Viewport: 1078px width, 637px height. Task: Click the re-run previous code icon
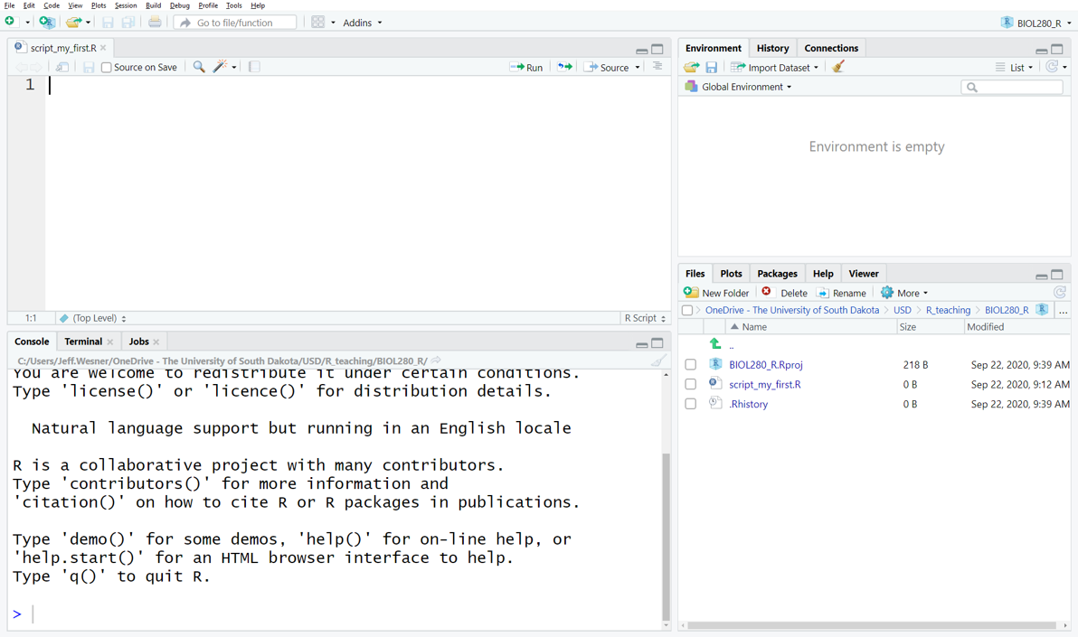pos(564,67)
